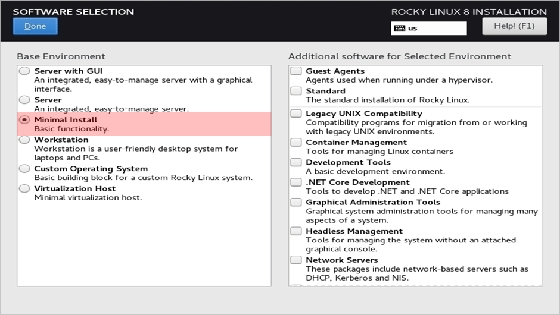The image size is (560, 315).
Task: Select Custom Operating System radio button
Action: [24, 169]
